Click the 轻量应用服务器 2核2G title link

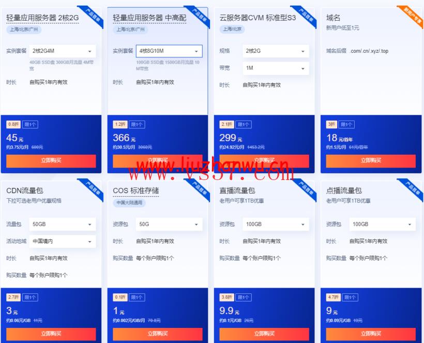point(42,18)
